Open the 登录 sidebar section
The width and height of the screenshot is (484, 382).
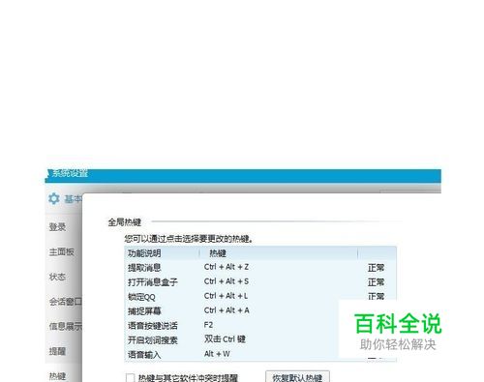pyautogui.click(x=57, y=227)
